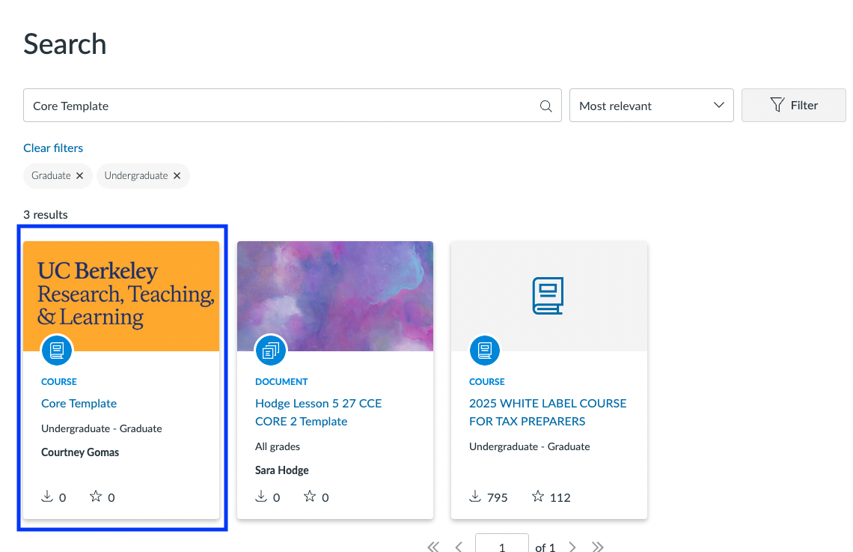Click the document type icon on Hodge Lesson card
This screenshot has height=552, width=853.
(x=271, y=350)
